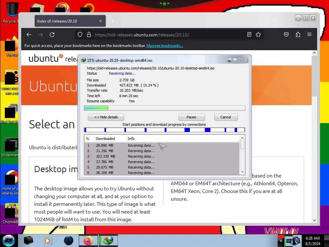Select the Index of /releases/20.10 tab

pos(70,21)
